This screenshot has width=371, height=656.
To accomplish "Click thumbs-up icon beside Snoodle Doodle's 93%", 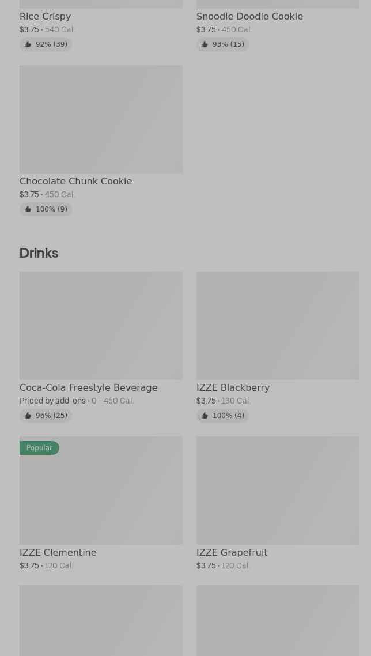I will [205, 44].
